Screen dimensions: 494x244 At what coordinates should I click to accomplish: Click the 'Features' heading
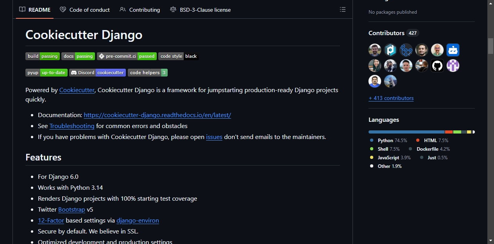tap(43, 157)
